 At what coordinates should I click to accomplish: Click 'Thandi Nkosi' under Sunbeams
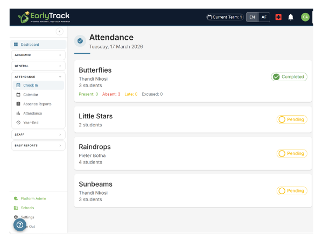tap(93, 193)
